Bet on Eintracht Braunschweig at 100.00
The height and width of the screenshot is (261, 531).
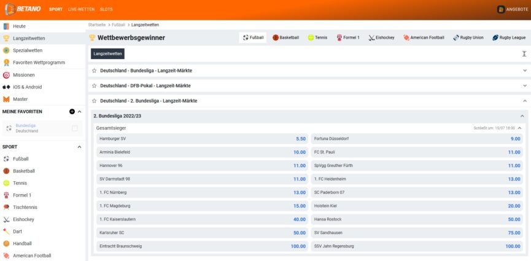click(x=202, y=246)
